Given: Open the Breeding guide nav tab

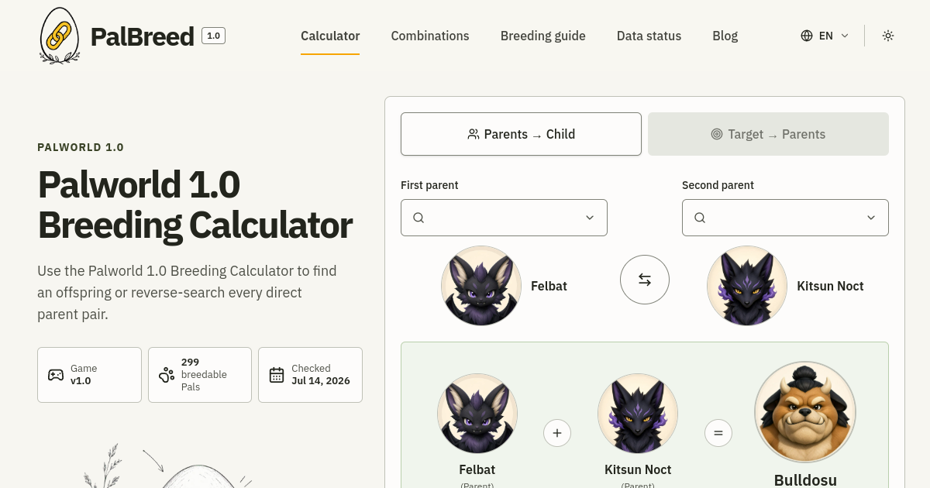Looking at the screenshot, I should [x=543, y=36].
